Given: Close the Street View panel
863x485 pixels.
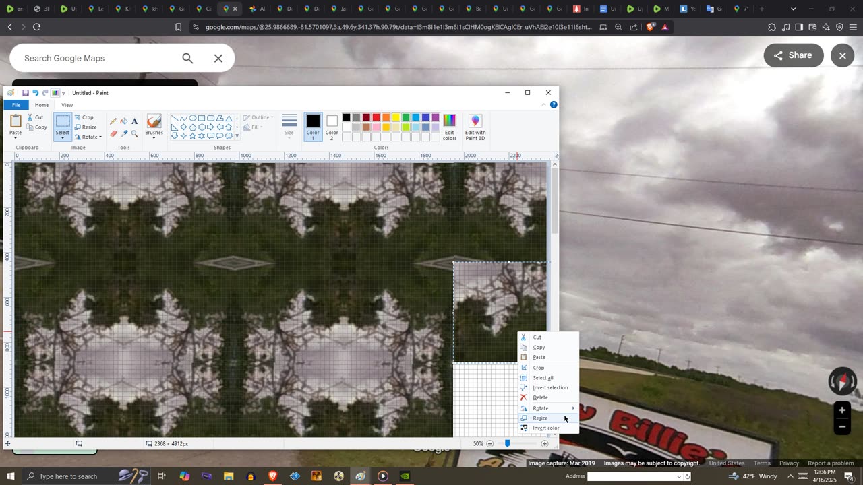Looking at the screenshot, I should [x=843, y=55].
